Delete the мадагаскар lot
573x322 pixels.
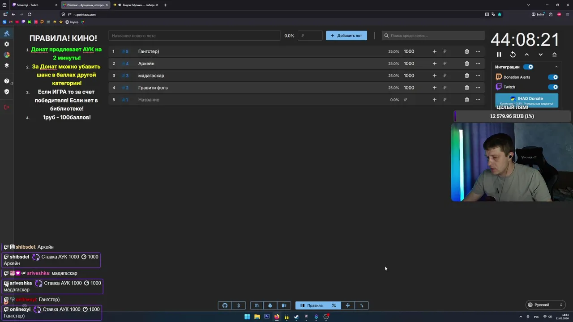tap(467, 76)
